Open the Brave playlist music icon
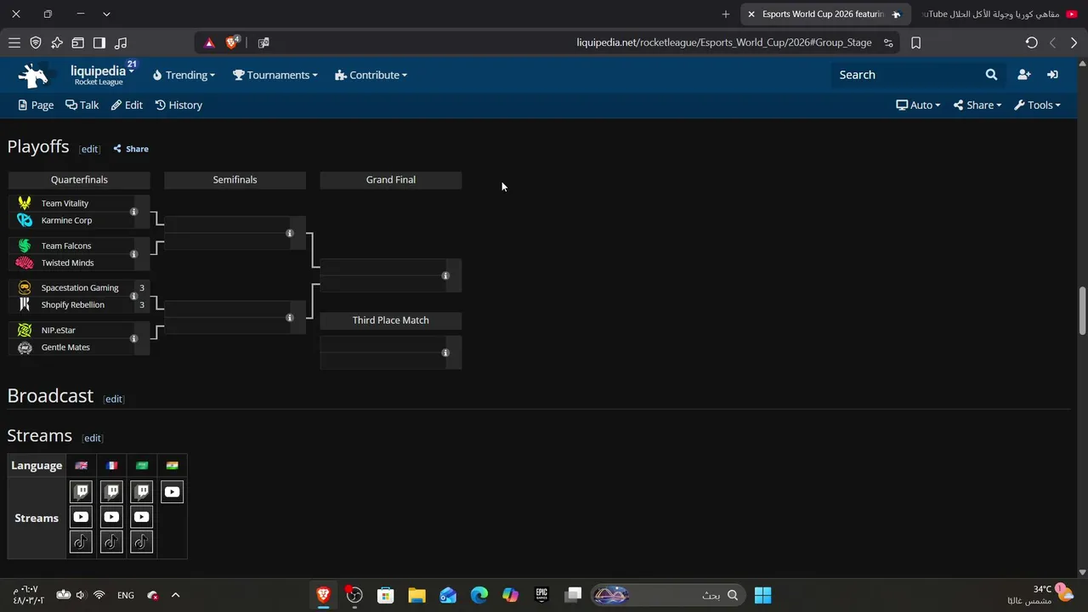The width and height of the screenshot is (1088, 612). [x=121, y=42]
